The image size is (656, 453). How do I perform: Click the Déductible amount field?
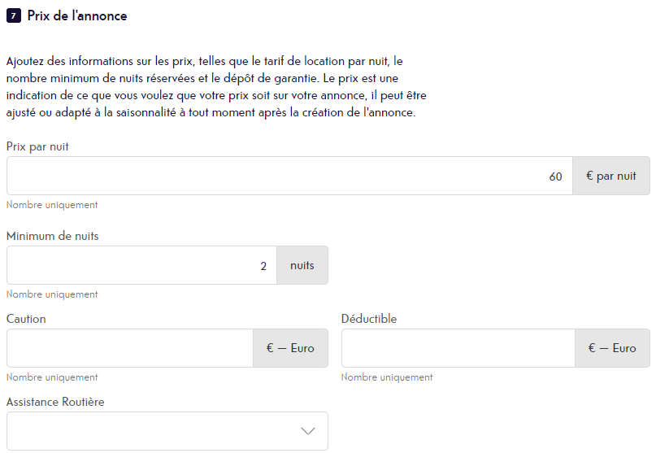[458, 348]
